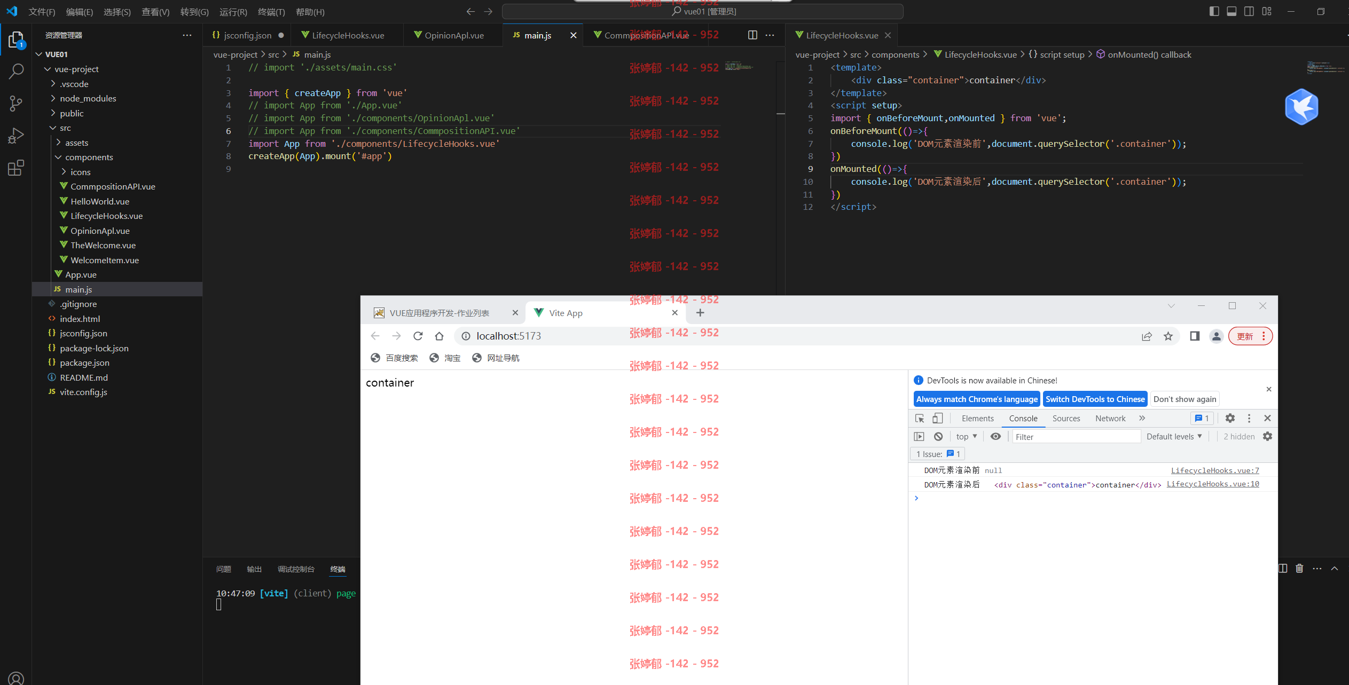Switch to DevTools Network tab
The height and width of the screenshot is (685, 1349).
click(x=1110, y=419)
